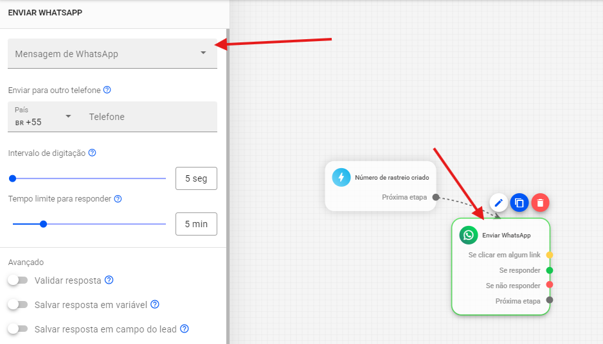This screenshot has width=603, height=344.
Task: Open help icon beside Enviar para outro telefone
Action: tap(107, 90)
